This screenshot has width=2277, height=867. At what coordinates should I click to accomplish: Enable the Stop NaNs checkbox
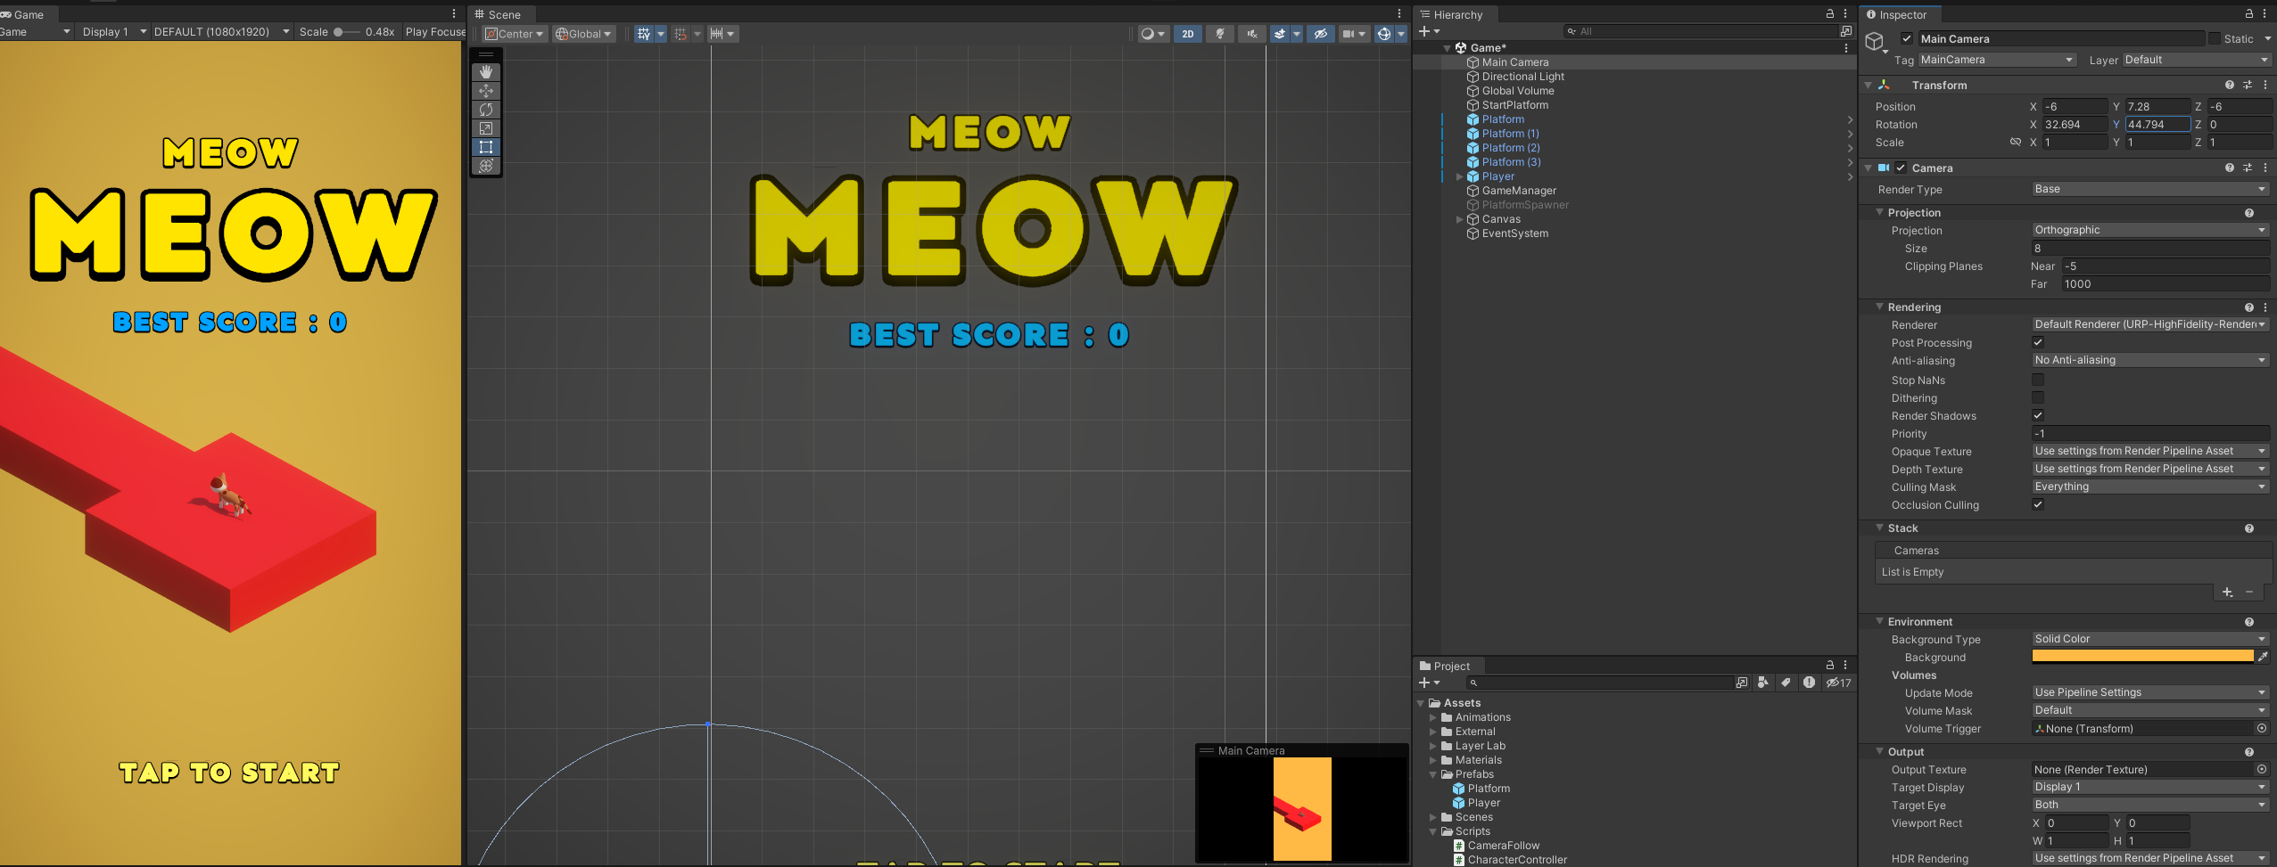click(2038, 380)
